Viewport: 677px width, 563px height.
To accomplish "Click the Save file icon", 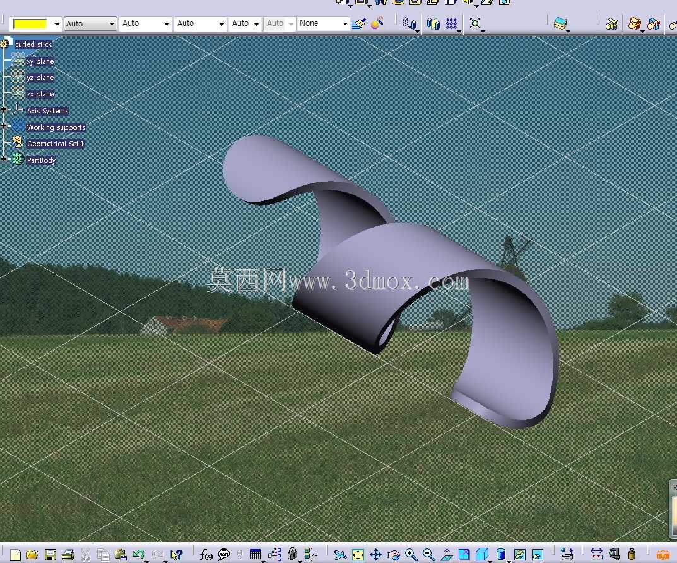I will 50,554.
